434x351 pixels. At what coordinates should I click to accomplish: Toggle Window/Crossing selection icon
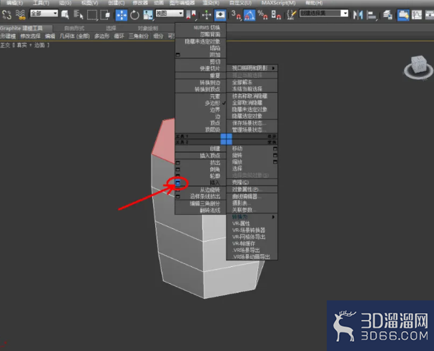(x=105, y=15)
